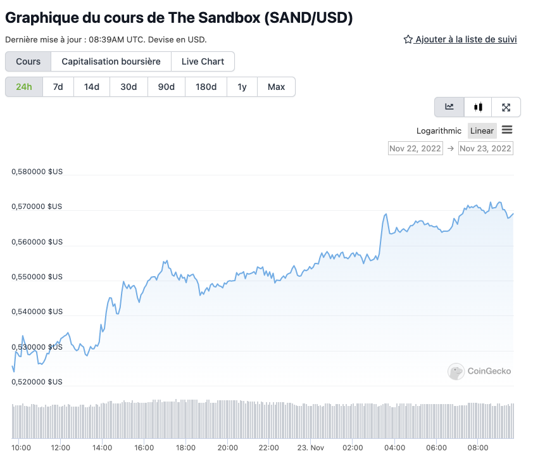Image resolution: width=533 pixels, height=456 pixels.
Task: Select the Max time range
Action: coord(276,87)
